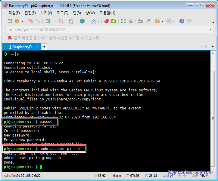Screen dimensions: 218x181
Task: Click the 26,18 cursor position entry
Action: click(151, 176)
